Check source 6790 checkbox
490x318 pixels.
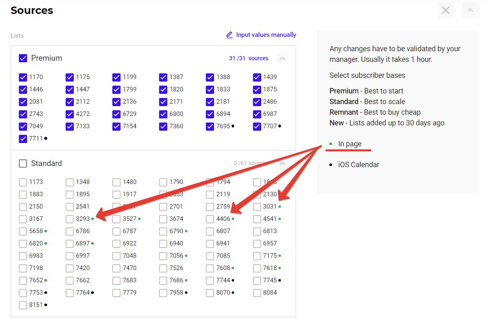point(163,232)
